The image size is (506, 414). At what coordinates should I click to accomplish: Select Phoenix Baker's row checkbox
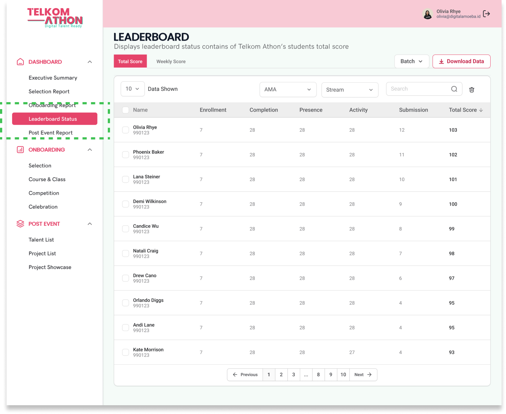click(x=125, y=154)
